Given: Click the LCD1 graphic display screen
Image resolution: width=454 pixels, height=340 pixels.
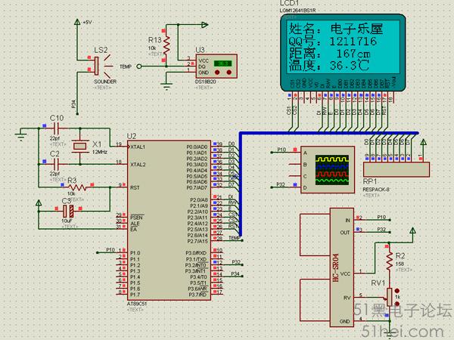Looking at the screenshot, I should [343, 48].
